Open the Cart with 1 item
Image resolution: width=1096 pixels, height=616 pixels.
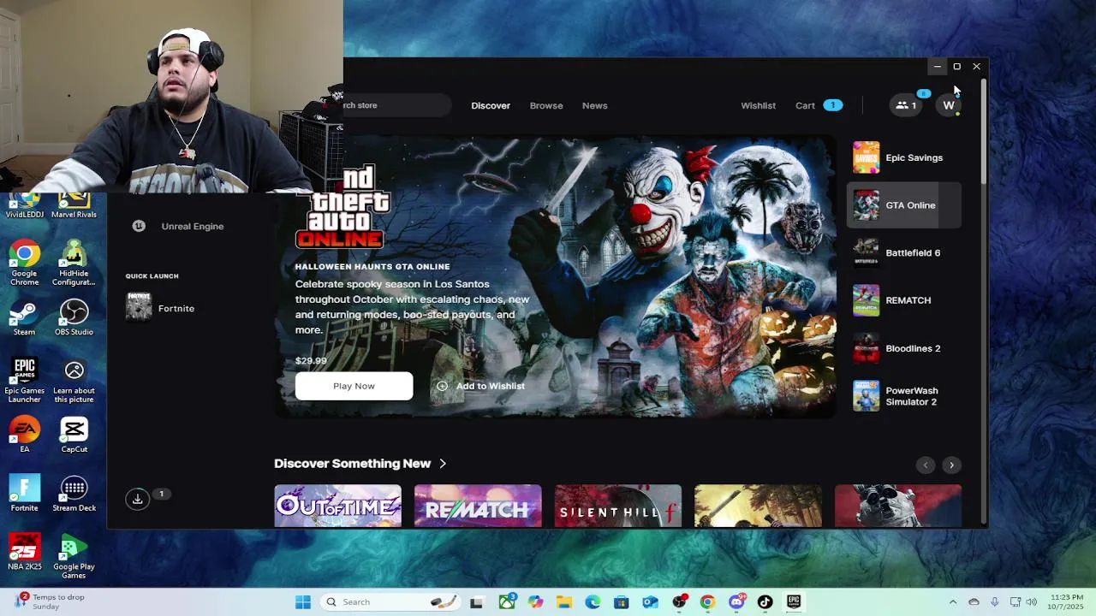[x=819, y=105]
